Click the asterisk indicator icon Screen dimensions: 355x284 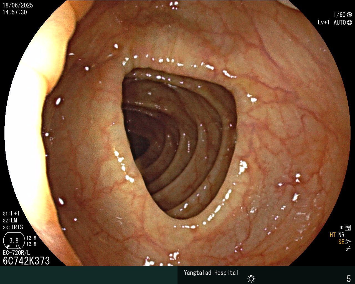pos(341,228)
